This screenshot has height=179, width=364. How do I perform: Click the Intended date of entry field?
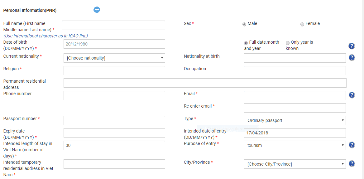[x=295, y=133]
